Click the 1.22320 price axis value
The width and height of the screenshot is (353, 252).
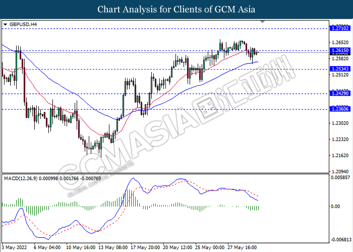coord(340,140)
